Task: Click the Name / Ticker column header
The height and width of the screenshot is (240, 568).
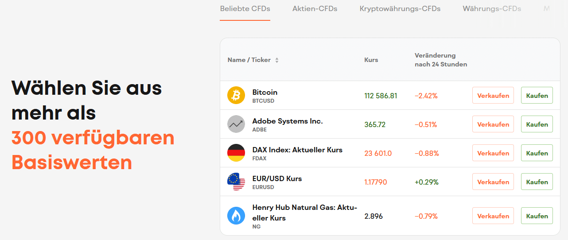Action: 249,60
